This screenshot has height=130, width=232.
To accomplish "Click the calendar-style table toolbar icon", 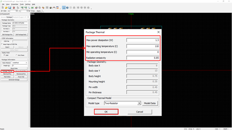I will [57, 7].
